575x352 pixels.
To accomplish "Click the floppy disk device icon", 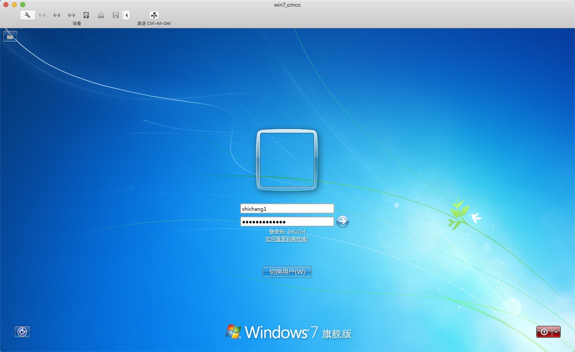I will (x=116, y=15).
